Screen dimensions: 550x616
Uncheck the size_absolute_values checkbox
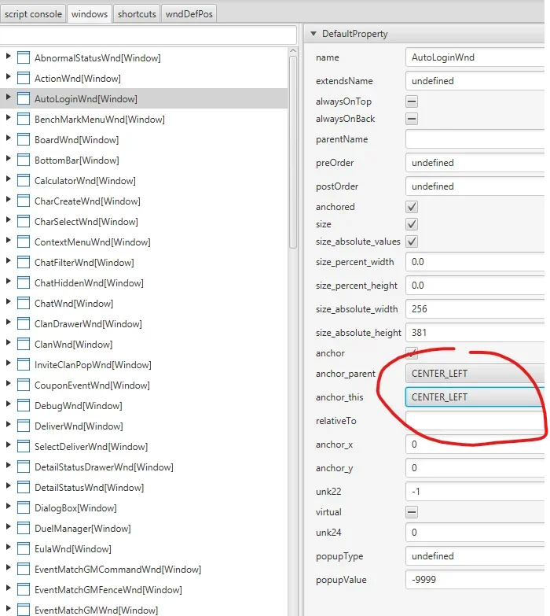(412, 242)
